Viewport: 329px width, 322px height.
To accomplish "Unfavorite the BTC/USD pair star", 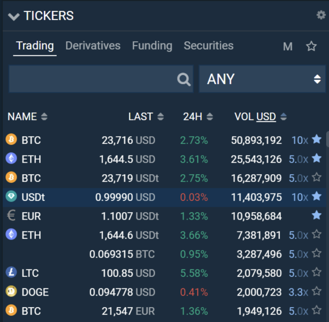I will 316,140.
